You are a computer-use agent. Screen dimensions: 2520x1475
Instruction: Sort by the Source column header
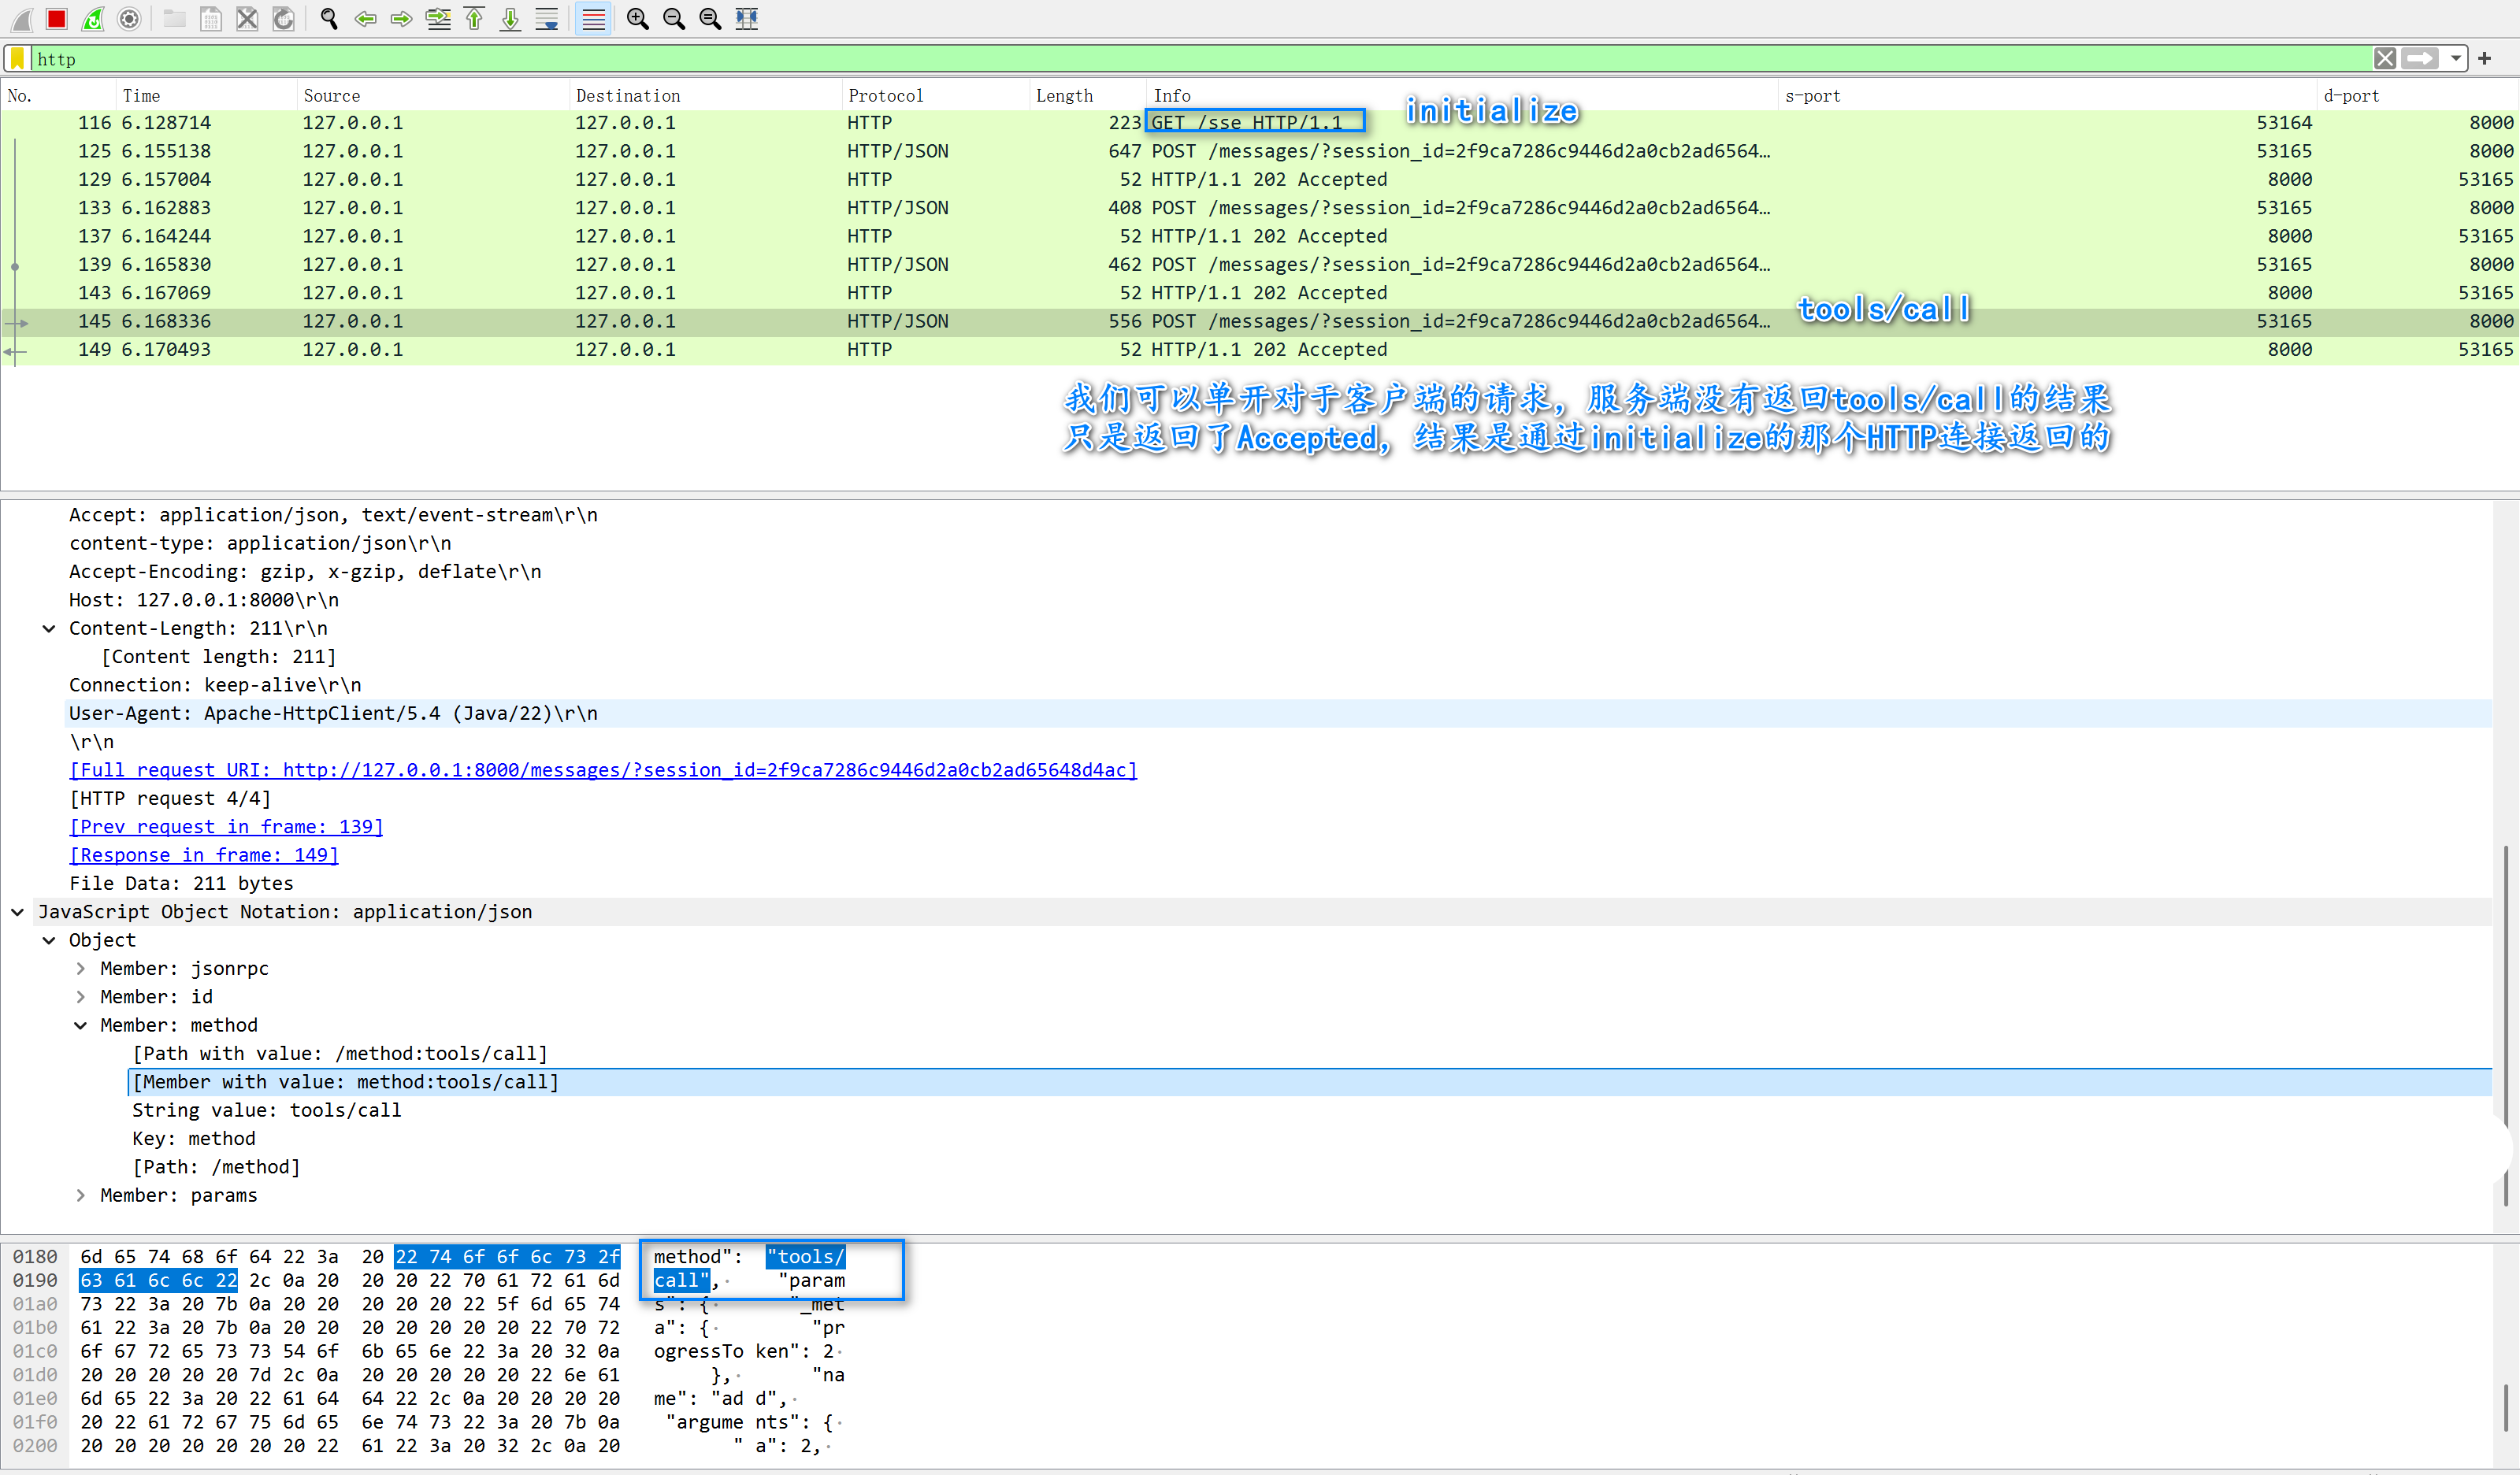coord(433,96)
